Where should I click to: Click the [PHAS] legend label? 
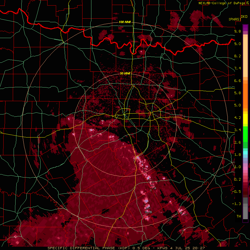pyautogui.click(x=235, y=19)
